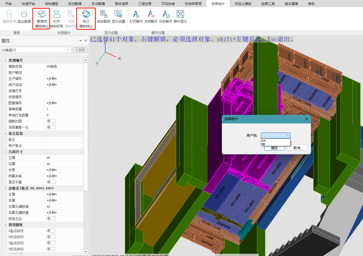Open 打开结构权限 tool

[x=57, y=14]
